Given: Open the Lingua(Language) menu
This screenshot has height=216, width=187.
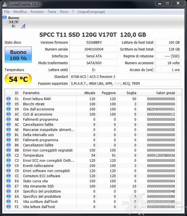Looking at the screenshot, I should coord(91,12).
